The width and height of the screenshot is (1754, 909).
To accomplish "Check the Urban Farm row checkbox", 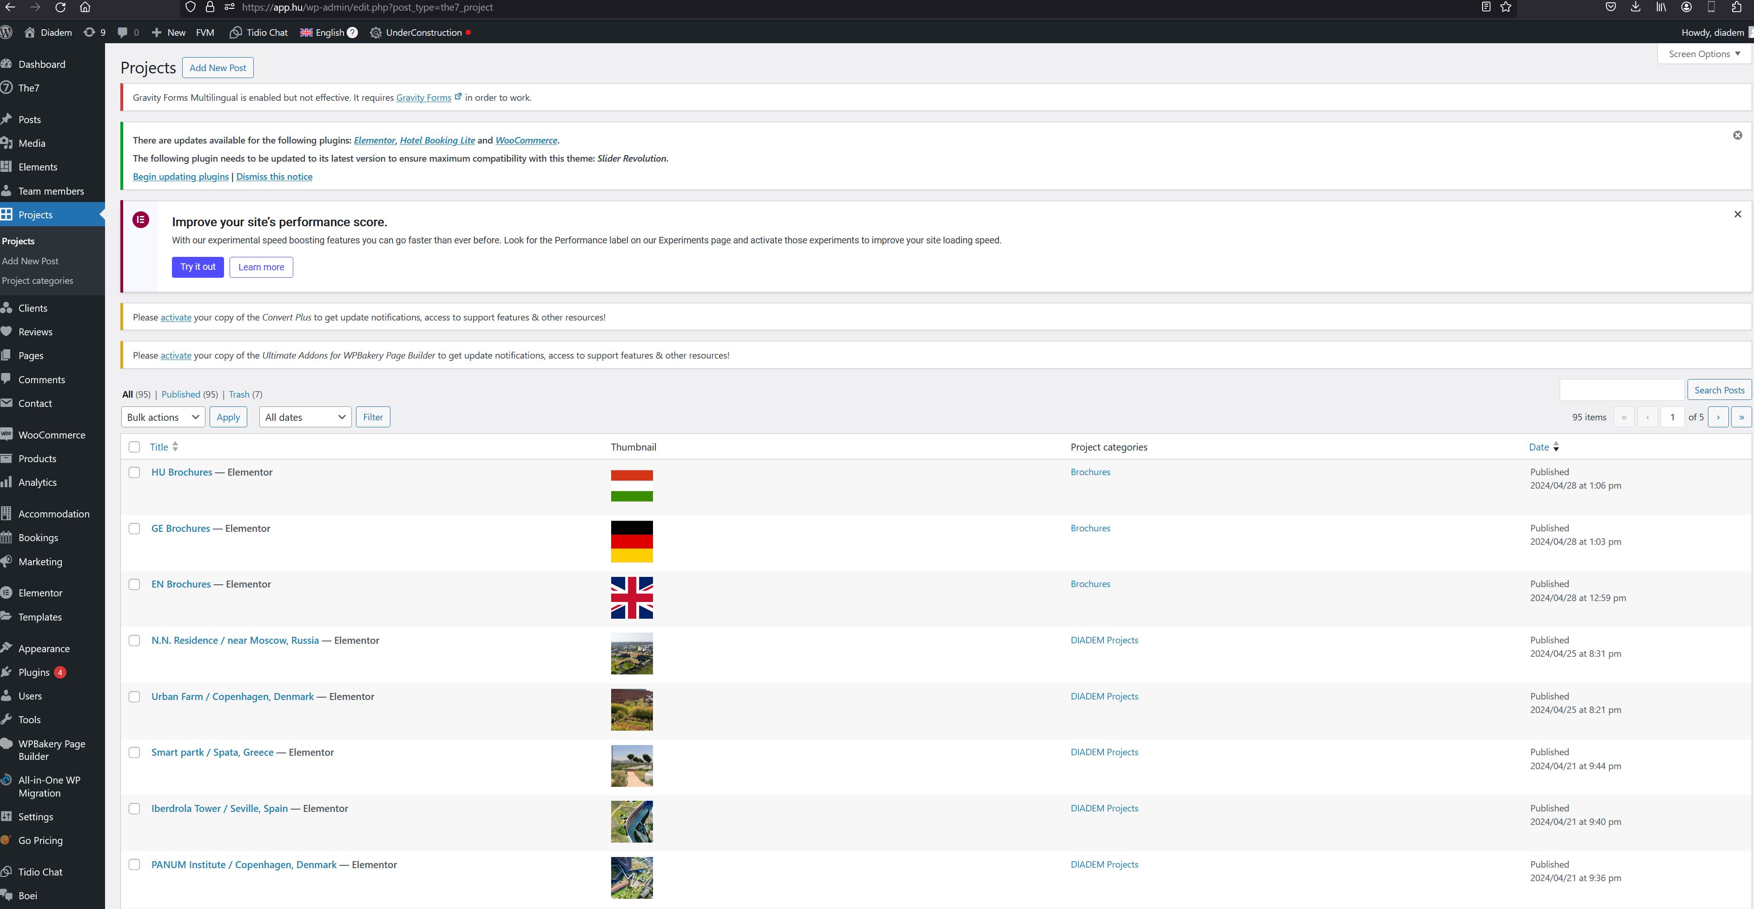I will click(134, 697).
